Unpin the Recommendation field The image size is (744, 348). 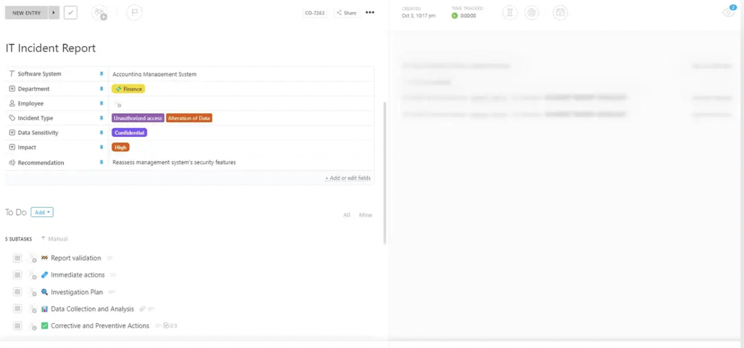click(101, 162)
